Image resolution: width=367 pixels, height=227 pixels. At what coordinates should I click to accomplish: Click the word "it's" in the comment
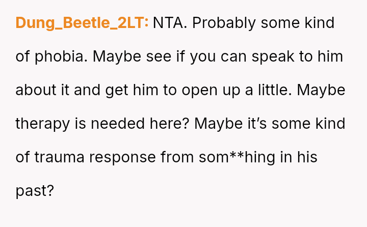246,124
